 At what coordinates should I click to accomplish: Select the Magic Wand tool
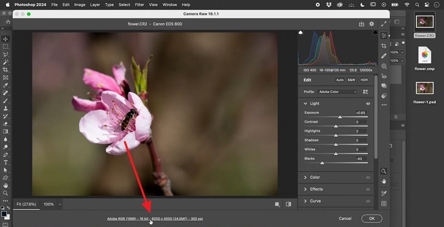[5, 62]
